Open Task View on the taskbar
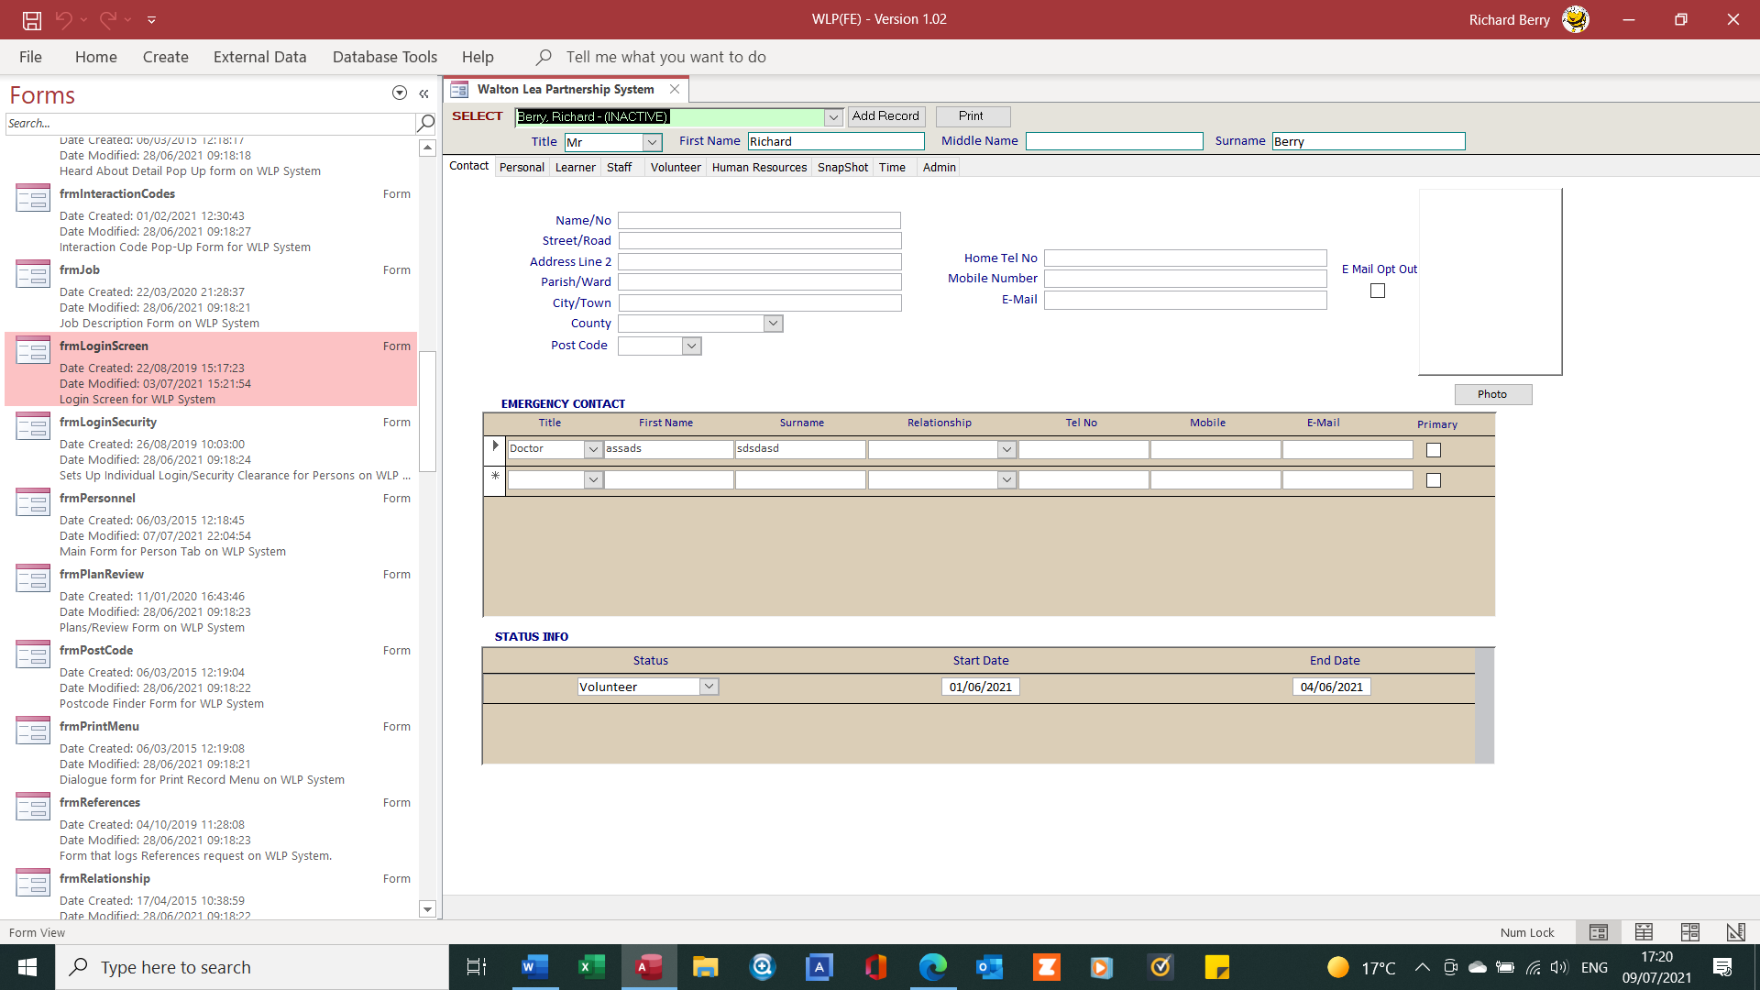The height and width of the screenshot is (990, 1760). pos(477,967)
